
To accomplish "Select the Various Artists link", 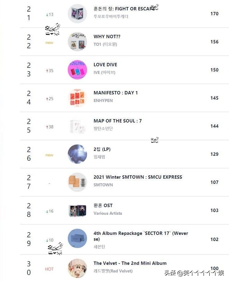I will [108, 213].
